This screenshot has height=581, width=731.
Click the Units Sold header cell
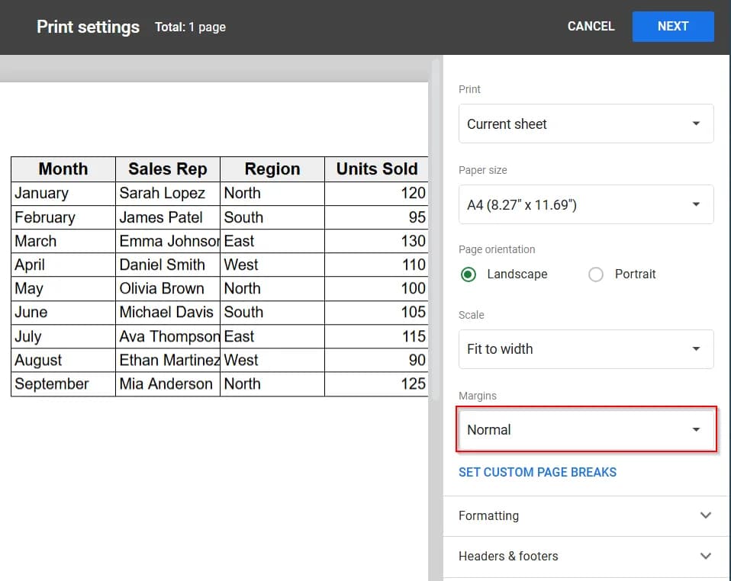click(376, 169)
